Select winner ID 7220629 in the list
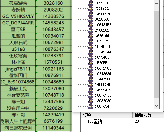The width and height of the screenshot is (164, 132). tap(102, 8)
